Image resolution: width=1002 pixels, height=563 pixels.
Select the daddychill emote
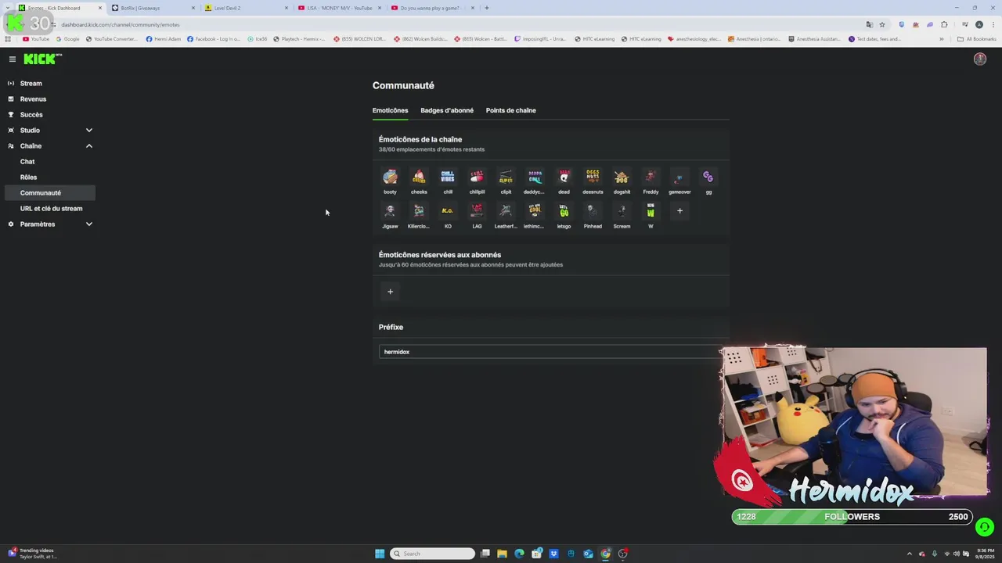(x=535, y=177)
